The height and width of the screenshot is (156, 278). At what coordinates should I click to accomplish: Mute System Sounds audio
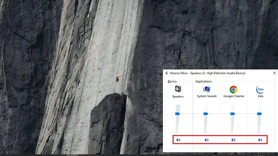pos(206,140)
